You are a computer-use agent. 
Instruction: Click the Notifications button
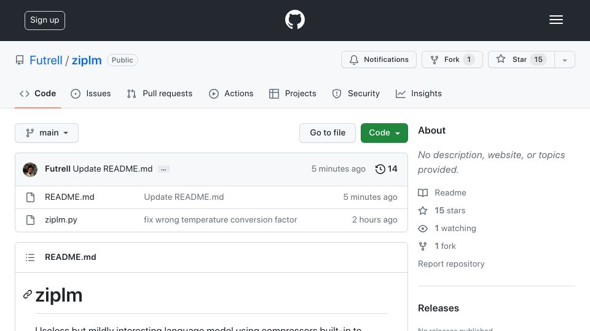tap(379, 59)
